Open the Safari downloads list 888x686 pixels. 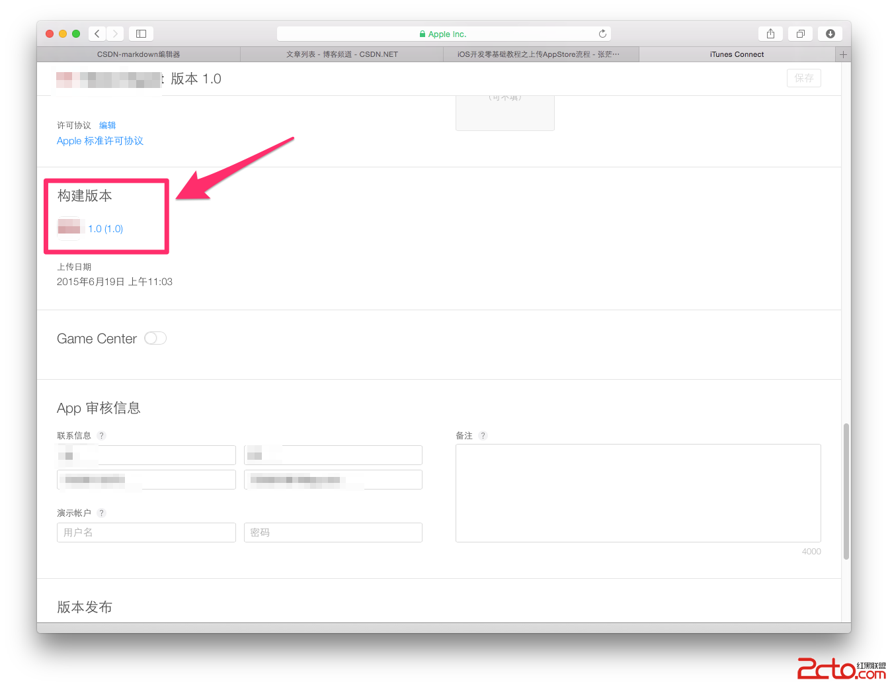click(830, 34)
